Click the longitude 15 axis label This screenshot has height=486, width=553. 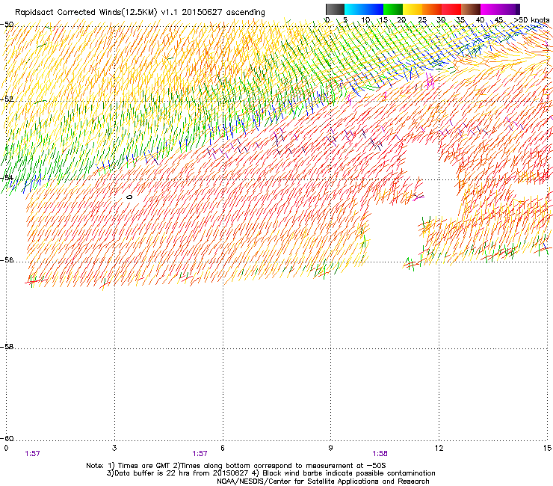tap(547, 448)
